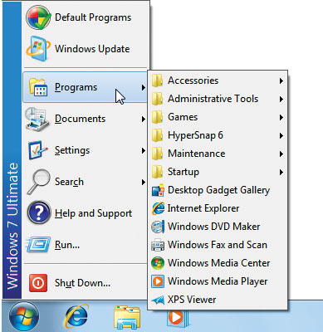Click the Start orb on the taskbar

pyautogui.click(x=24, y=317)
